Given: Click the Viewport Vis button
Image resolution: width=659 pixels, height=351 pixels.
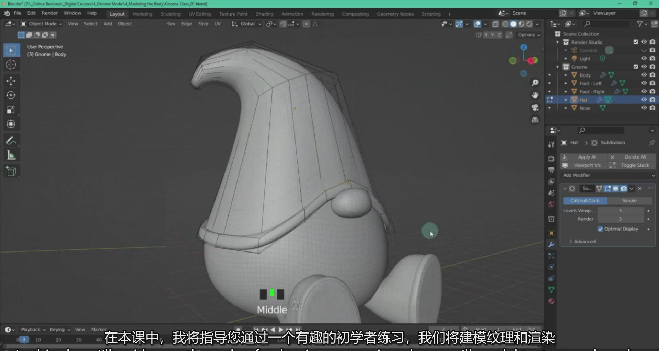Looking at the screenshot, I should click(583, 165).
